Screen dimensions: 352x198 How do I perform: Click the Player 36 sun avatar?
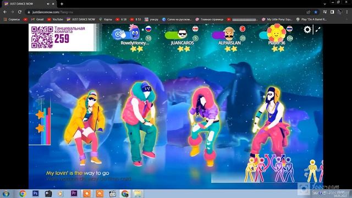[276, 33]
